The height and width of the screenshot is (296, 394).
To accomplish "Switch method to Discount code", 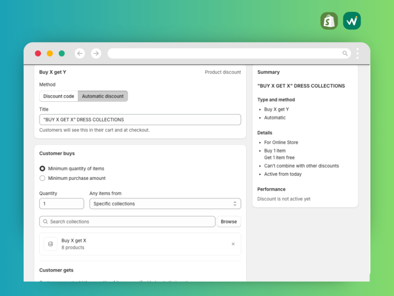I will (58, 96).
